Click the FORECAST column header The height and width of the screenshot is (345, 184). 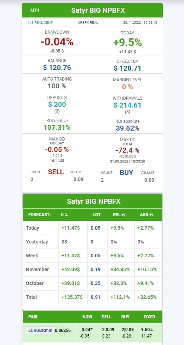pyautogui.click(x=40, y=214)
